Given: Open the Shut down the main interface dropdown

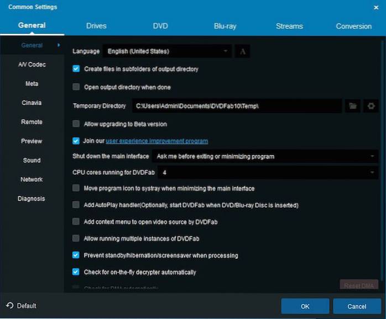Looking at the screenshot, I should (x=264, y=156).
